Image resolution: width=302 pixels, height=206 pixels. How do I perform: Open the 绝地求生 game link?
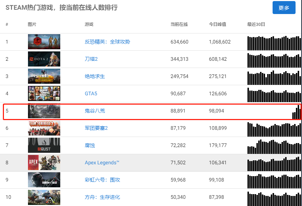[95, 76]
